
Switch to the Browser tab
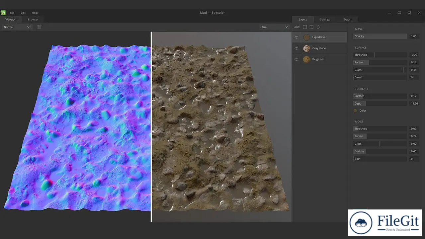[33, 19]
